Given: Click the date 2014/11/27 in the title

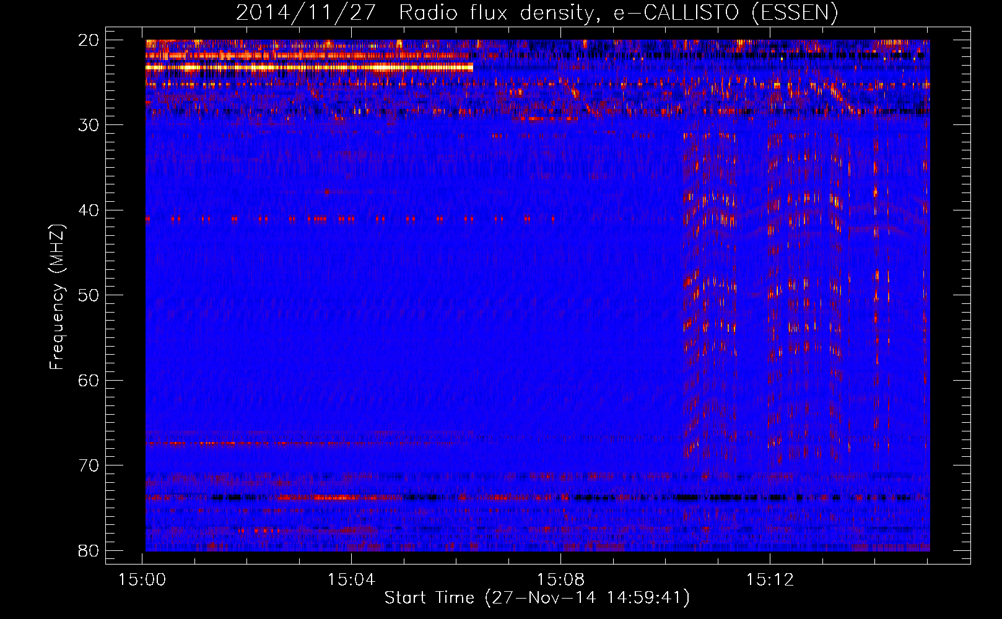Looking at the screenshot, I should pos(305,12).
